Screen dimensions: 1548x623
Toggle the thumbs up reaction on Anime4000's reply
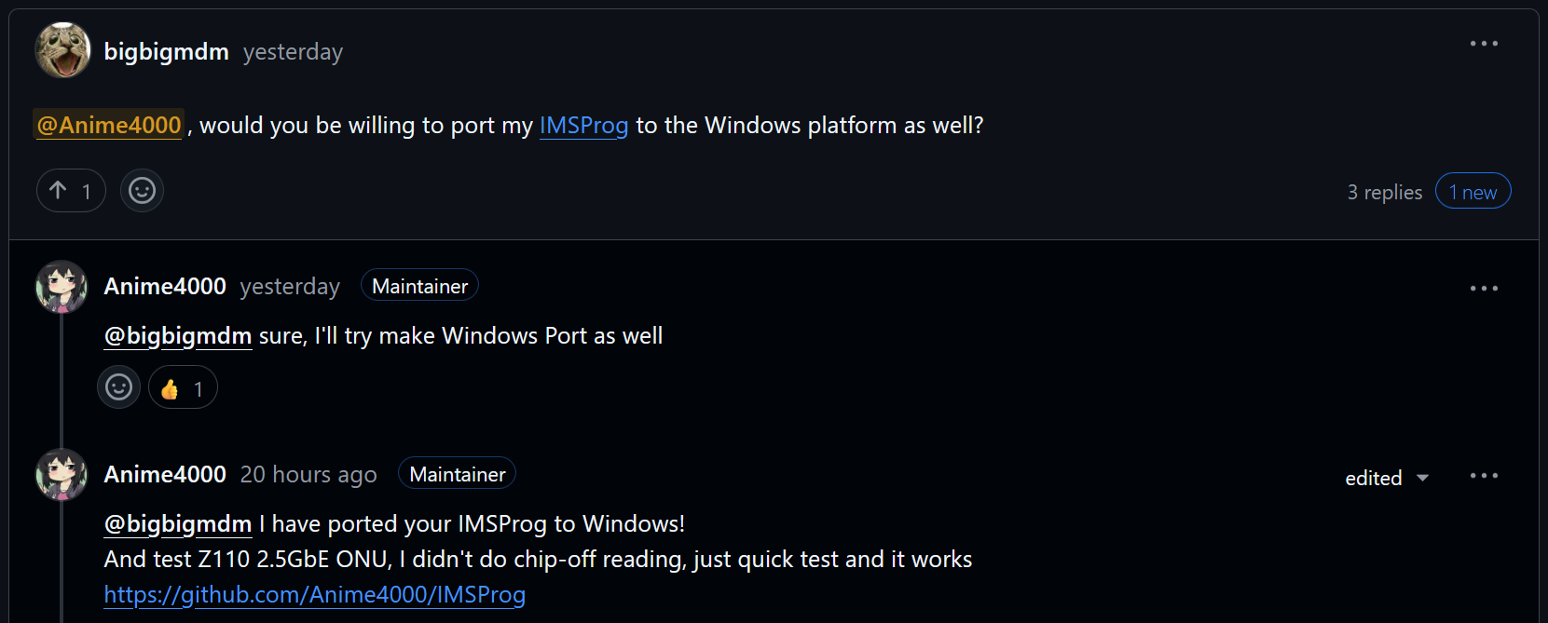click(183, 386)
